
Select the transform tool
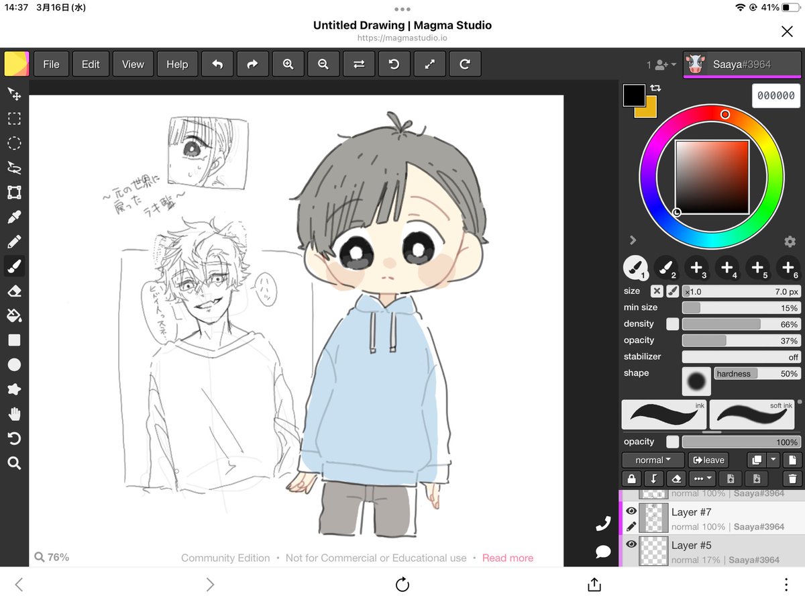(14, 193)
